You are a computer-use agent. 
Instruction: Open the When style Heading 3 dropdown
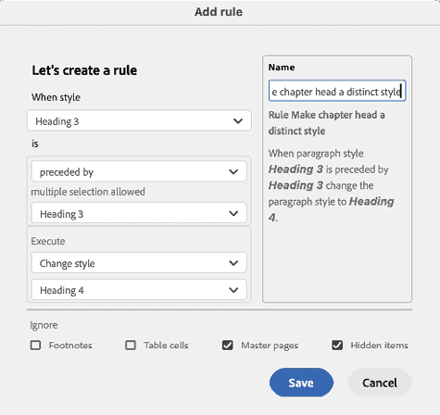[x=139, y=120]
